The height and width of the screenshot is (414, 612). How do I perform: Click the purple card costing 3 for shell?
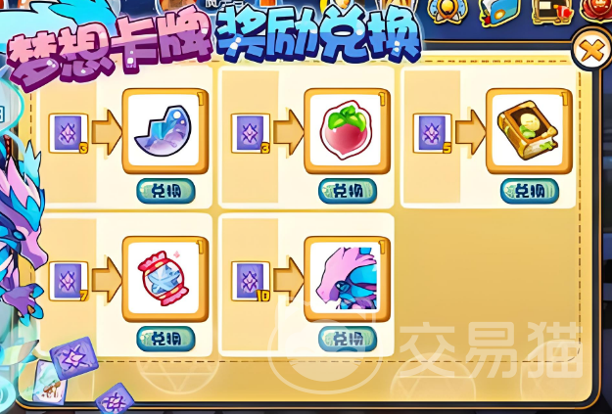(69, 133)
